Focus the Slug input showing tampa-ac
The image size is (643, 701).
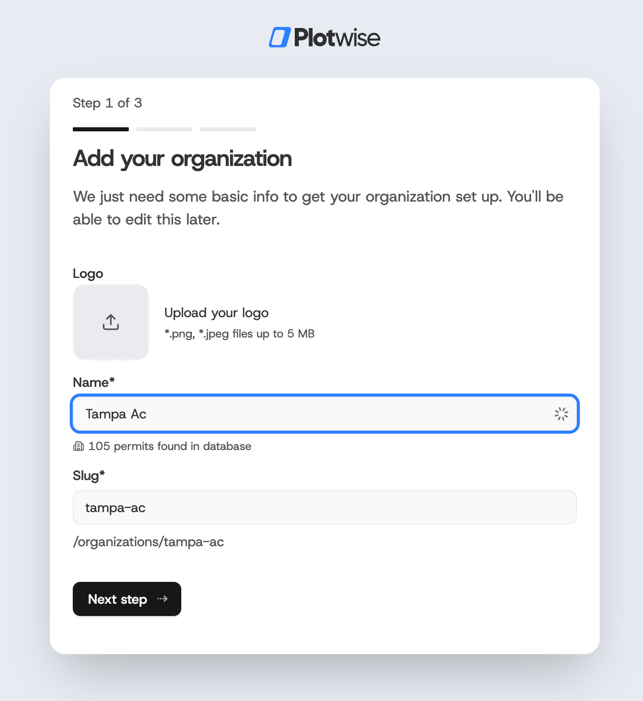coord(324,507)
